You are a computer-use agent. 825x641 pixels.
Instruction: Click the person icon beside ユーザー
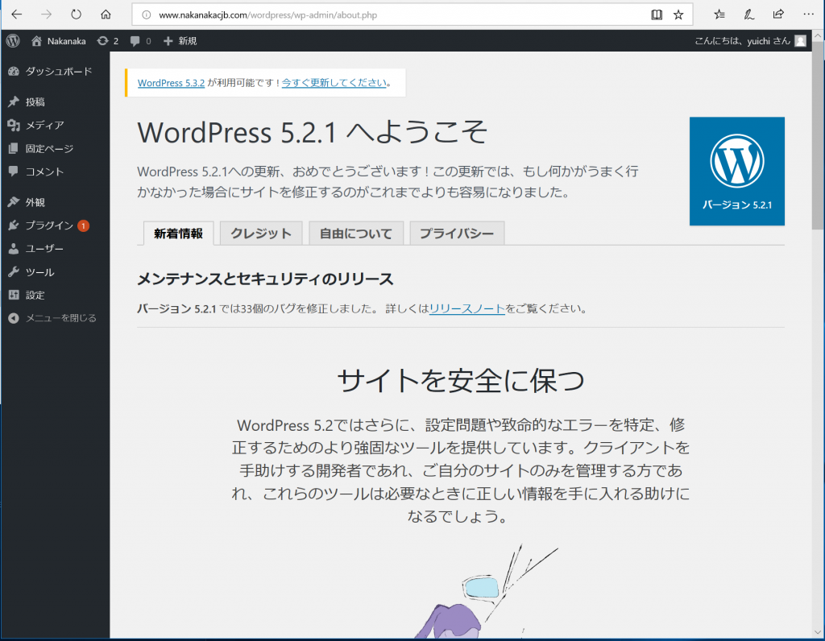tap(14, 249)
